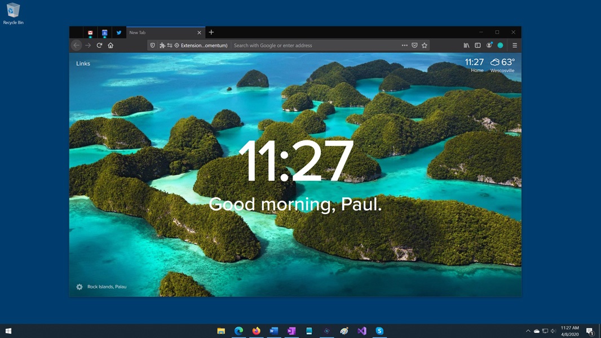Open a new tab with plus button
The width and height of the screenshot is (601, 338).
coord(211,33)
